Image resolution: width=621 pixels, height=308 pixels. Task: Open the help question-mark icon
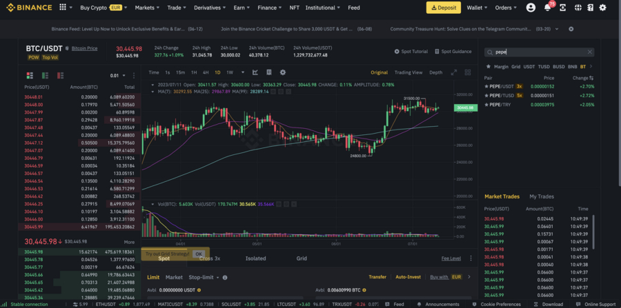590,8
